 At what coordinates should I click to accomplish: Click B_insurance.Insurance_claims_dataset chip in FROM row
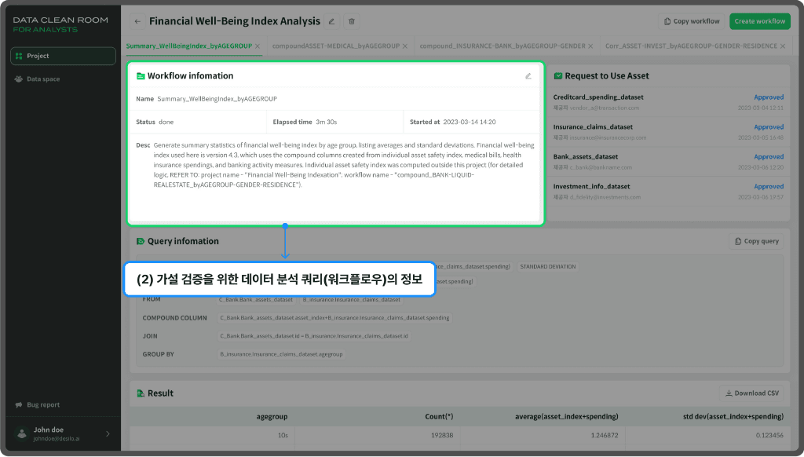coord(351,299)
